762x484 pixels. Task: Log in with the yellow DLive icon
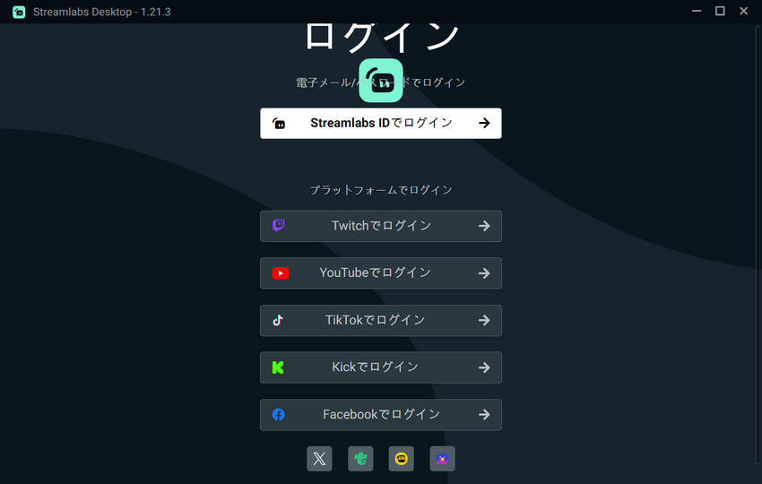402,459
